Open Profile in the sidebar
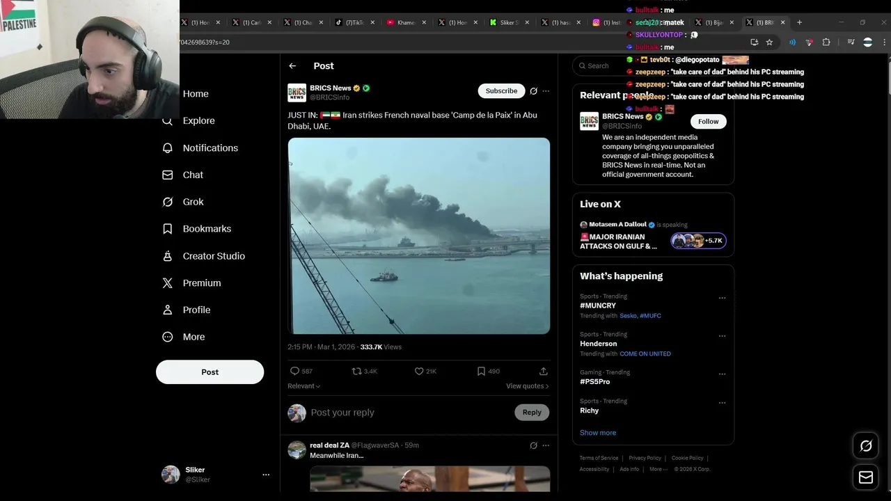The height and width of the screenshot is (501, 891). [167, 310]
